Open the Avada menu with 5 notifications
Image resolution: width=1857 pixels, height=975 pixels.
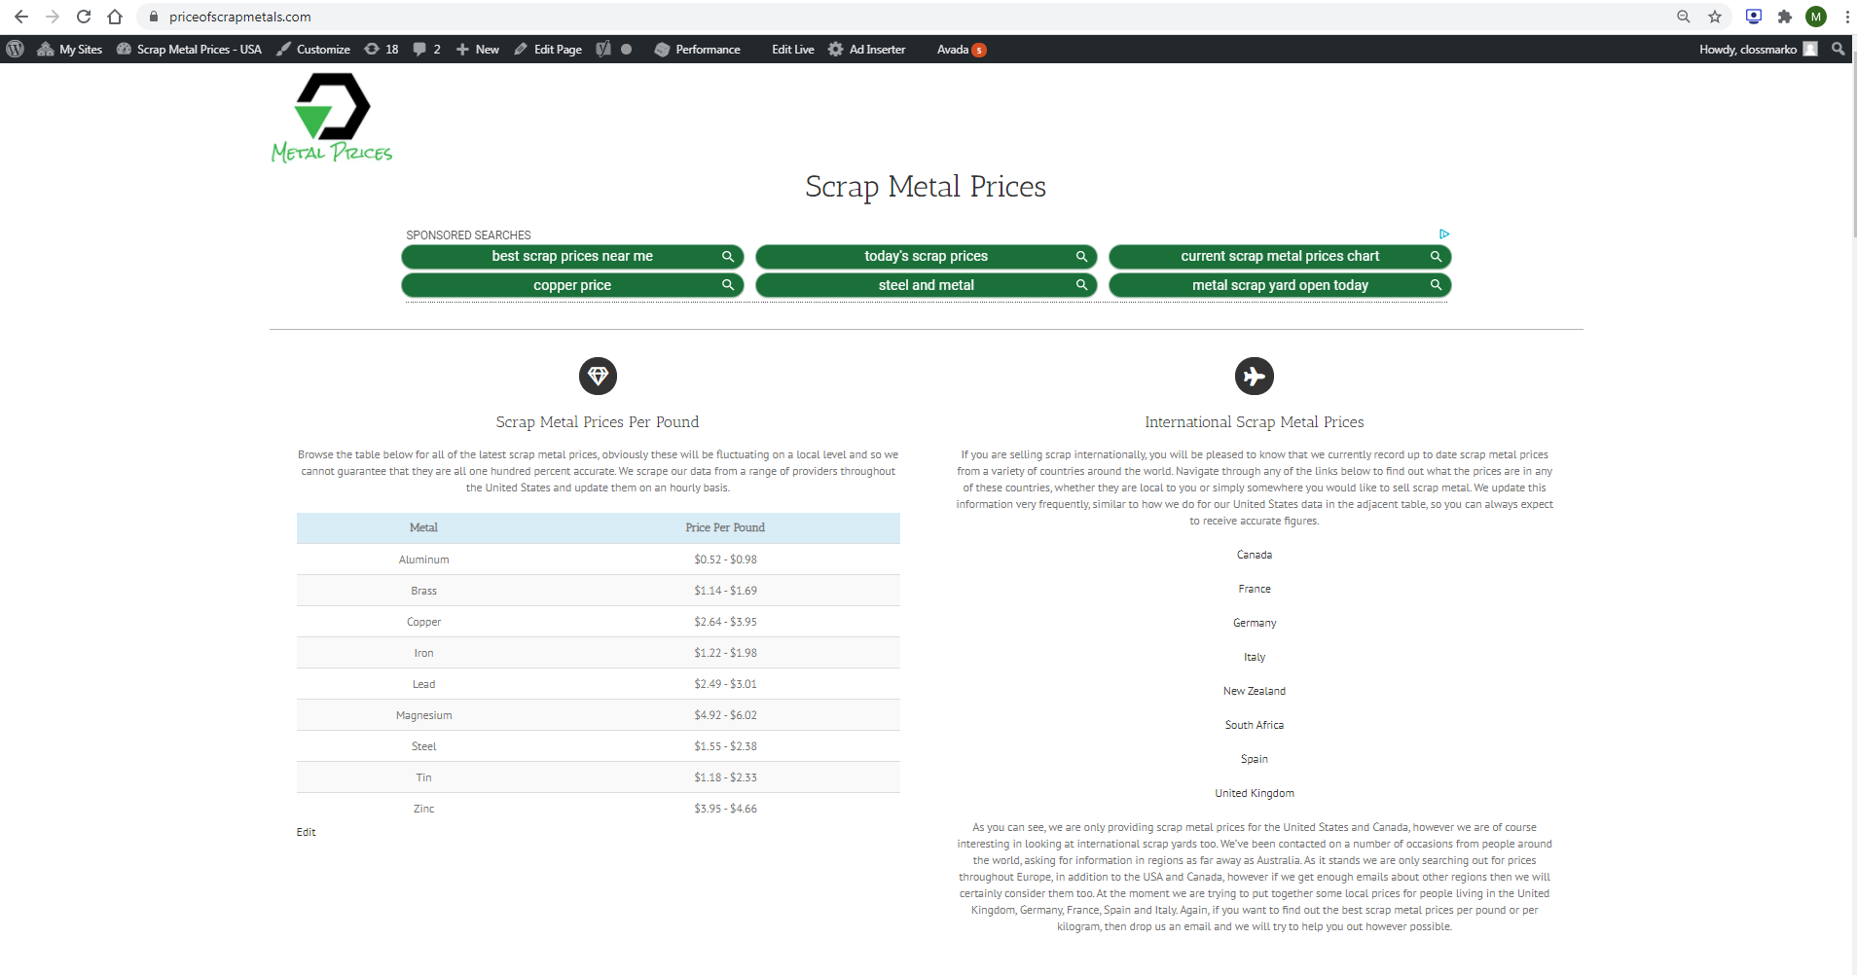pos(962,49)
